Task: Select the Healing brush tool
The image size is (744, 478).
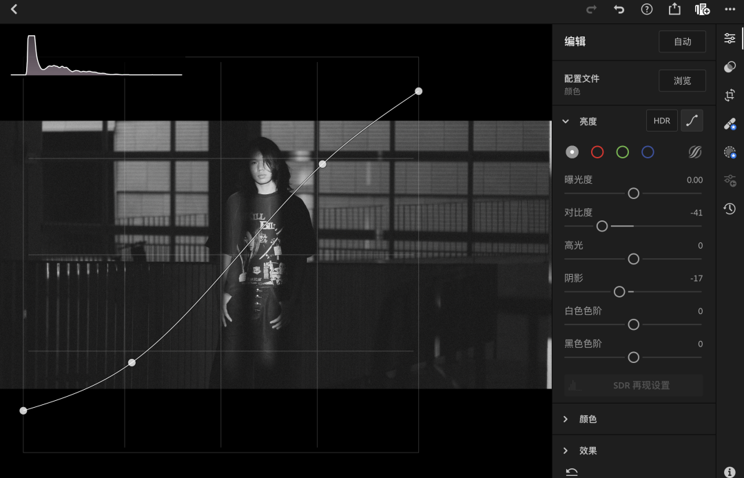Action: tap(730, 124)
